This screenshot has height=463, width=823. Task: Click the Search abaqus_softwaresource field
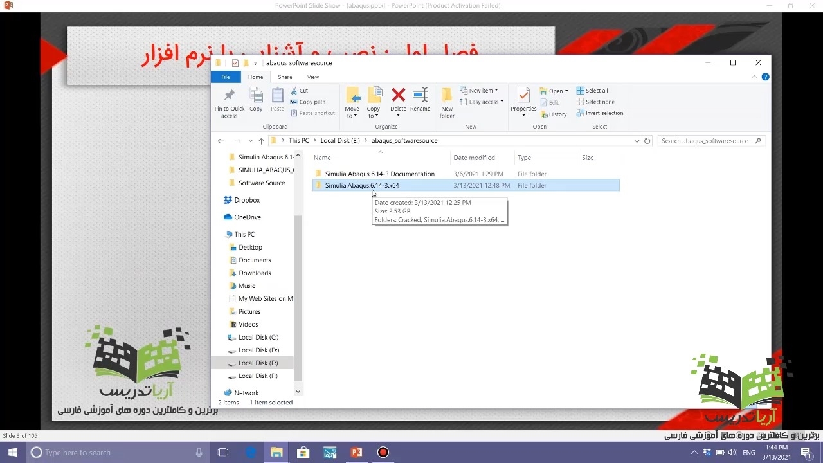pos(705,141)
